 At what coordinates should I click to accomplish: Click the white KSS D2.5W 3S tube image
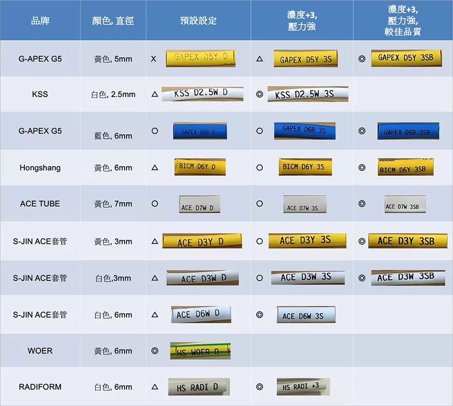pos(308,94)
